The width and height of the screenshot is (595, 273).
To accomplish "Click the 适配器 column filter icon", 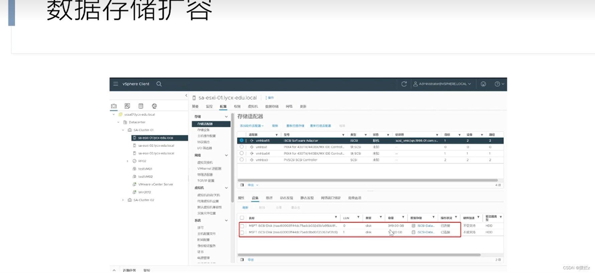I will [277, 135].
